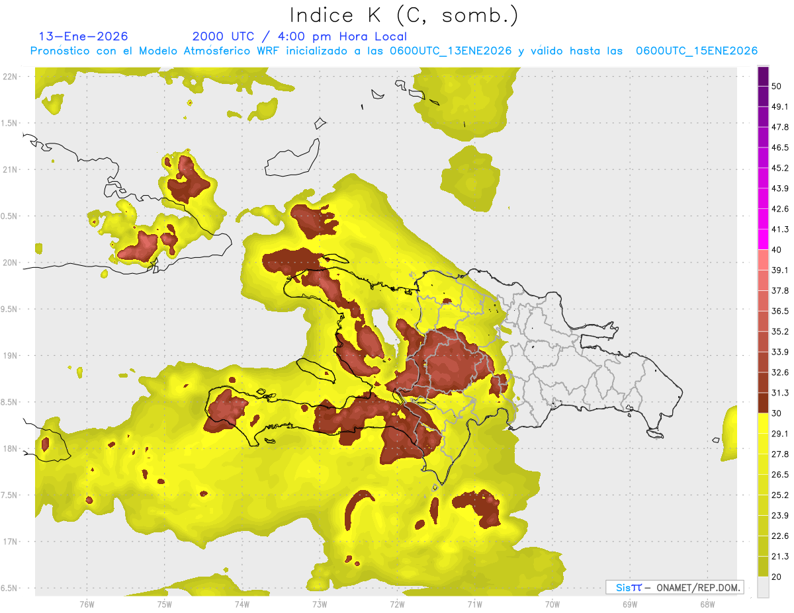
Task: Click the color scale value "29.1"
Action: [780, 434]
